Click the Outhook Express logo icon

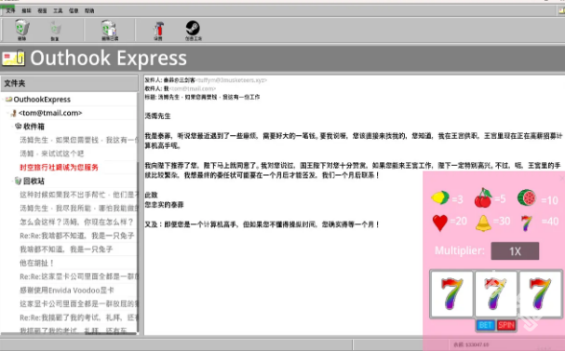point(14,58)
